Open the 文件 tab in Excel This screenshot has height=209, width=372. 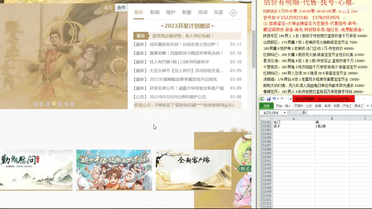click(266, 106)
